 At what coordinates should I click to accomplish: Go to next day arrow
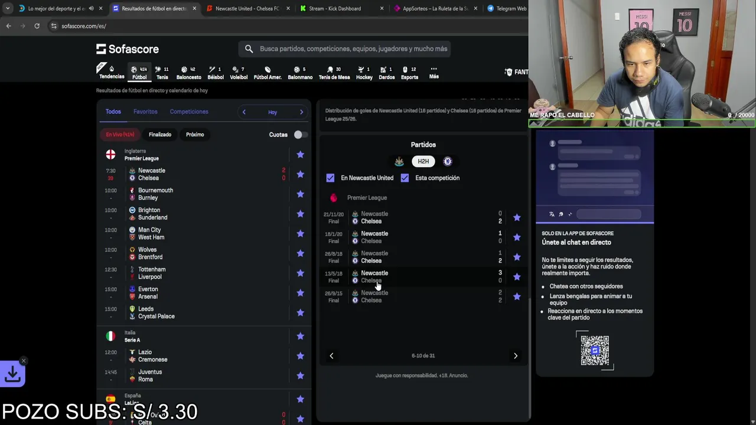coord(301,112)
